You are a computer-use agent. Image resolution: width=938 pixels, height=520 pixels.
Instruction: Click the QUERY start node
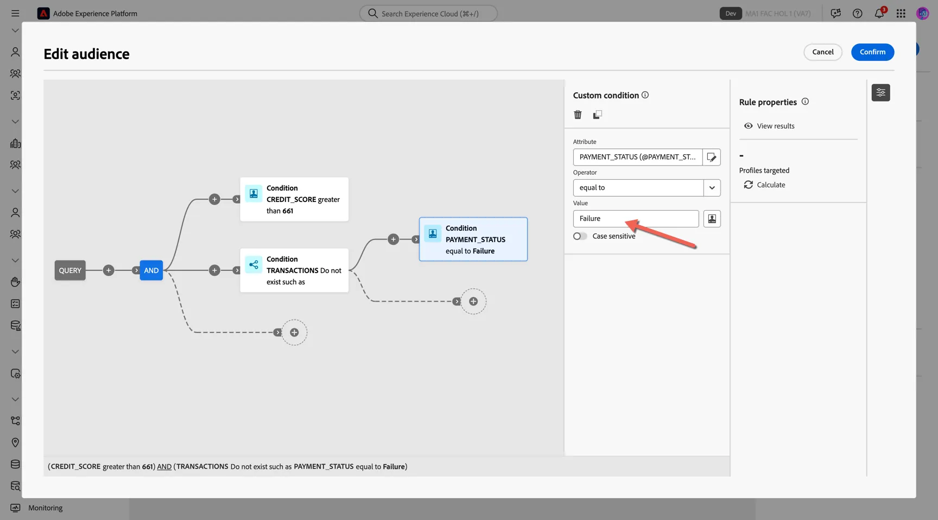pyautogui.click(x=70, y=270)
